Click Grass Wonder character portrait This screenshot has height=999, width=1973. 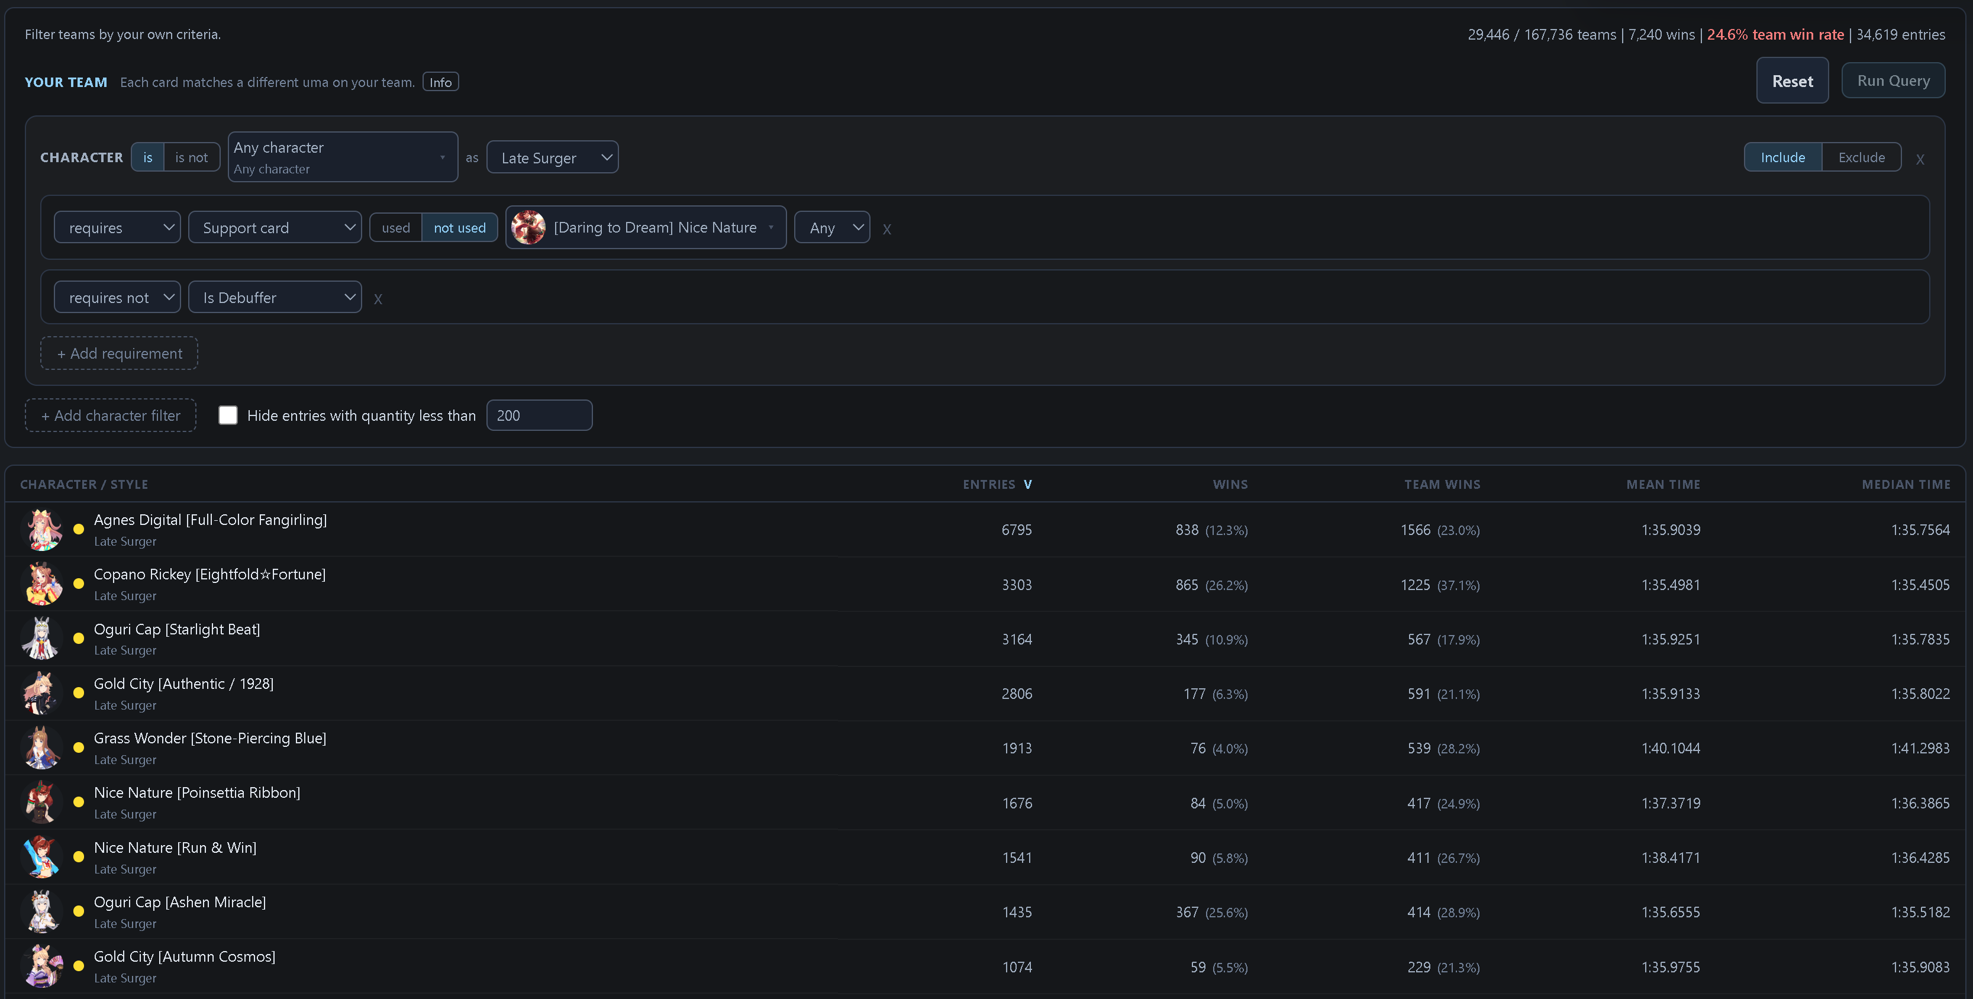[43, 747]
